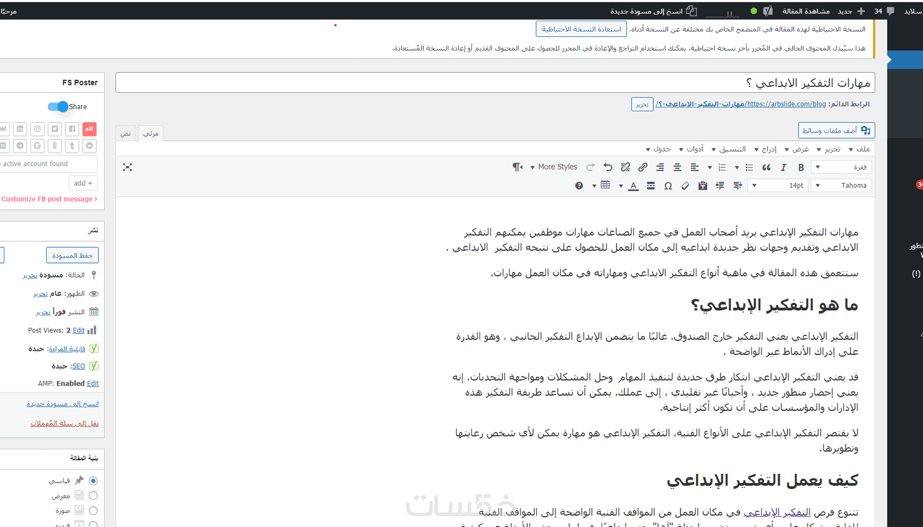Image resolution: width=923 pixels, height=527 pixels.
Task: Select LinkedIn icon in FS Poster
Action: [x=20, y=129]
